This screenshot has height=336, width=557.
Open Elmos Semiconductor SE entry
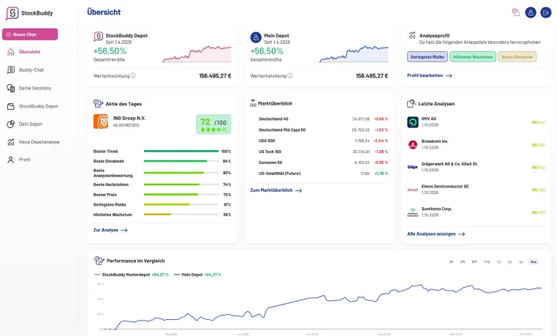[476, 190]
